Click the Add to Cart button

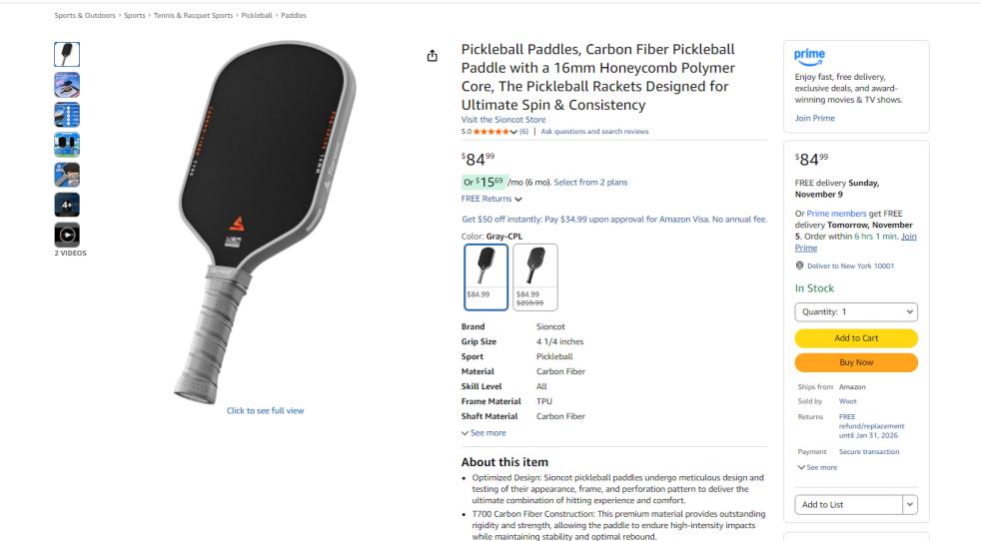coord(856,338)
